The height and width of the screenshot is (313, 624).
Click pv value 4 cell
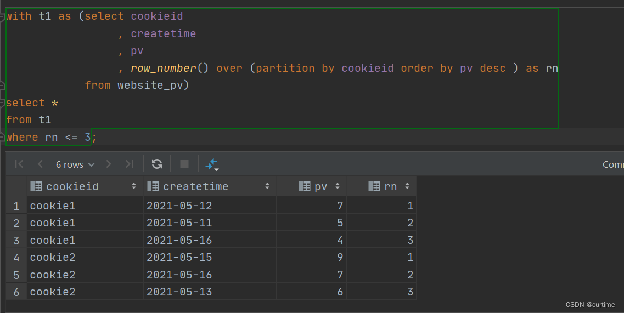pyautogui.click(x=312, y=240)
